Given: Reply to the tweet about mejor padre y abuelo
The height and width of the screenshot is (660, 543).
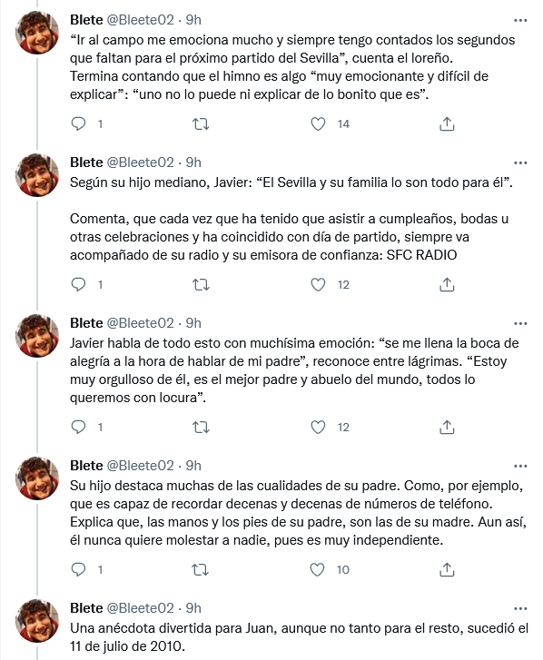Looking at the screenshot, I should pos(78,428).
